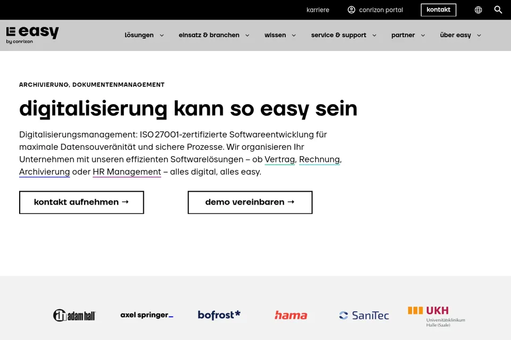511x340 pixels.
Task: Follow the Vertrag link
Action: click(279, 159)
